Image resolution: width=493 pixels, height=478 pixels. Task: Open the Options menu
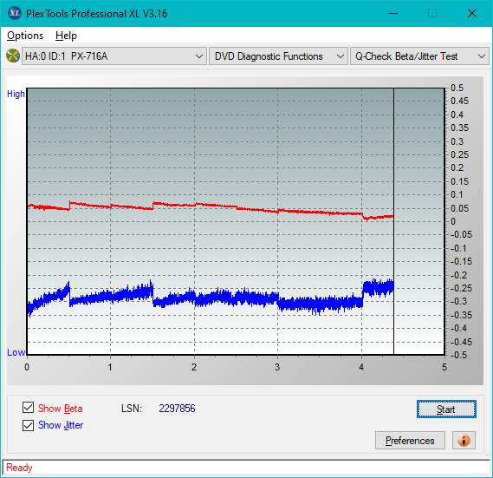[25, 36]
